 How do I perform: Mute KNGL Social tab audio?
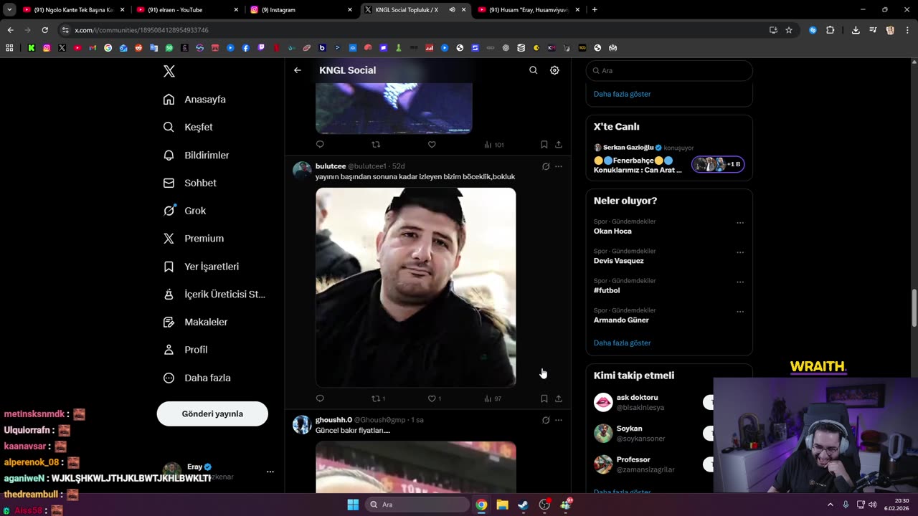tap(452, 10)
